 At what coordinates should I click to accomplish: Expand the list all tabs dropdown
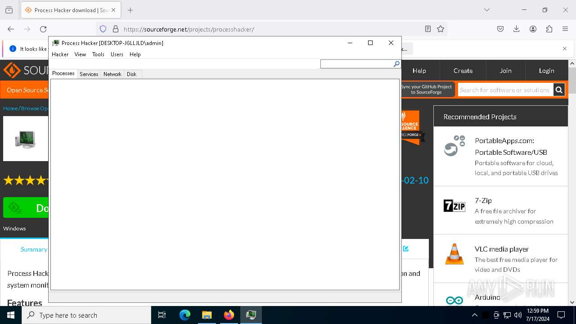[486, 10]
